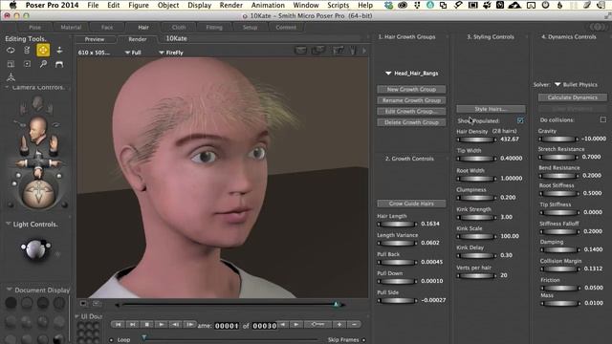
Task: Collapse the UI Dots panel
Action: [76, 316]
